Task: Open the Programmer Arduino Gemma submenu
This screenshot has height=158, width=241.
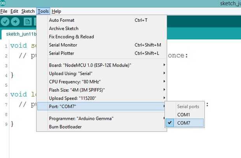Action: coord(101,118)
